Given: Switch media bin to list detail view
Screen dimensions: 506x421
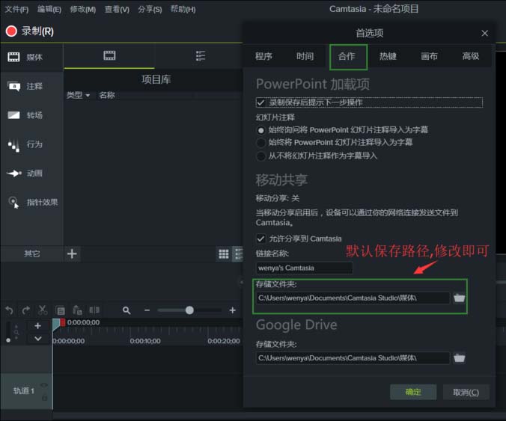Looking at the screenshot, I should [238, 253].
